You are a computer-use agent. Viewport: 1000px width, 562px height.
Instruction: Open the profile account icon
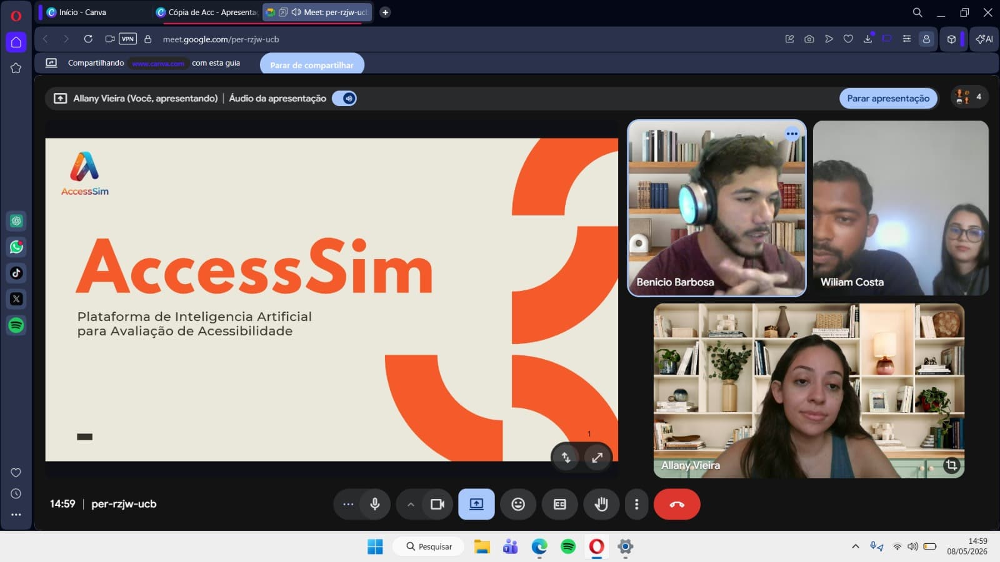pos(926,39)
